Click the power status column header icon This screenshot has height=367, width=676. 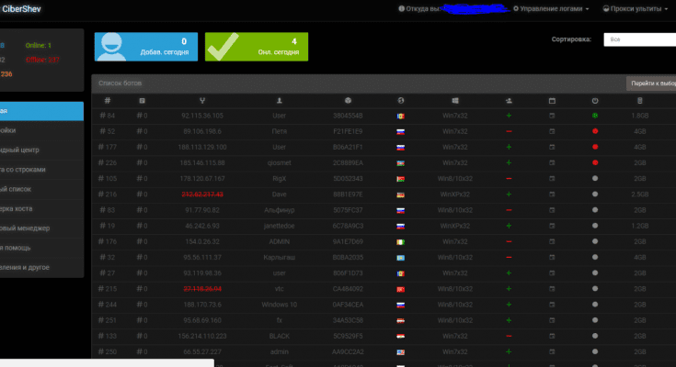(595, 100)
